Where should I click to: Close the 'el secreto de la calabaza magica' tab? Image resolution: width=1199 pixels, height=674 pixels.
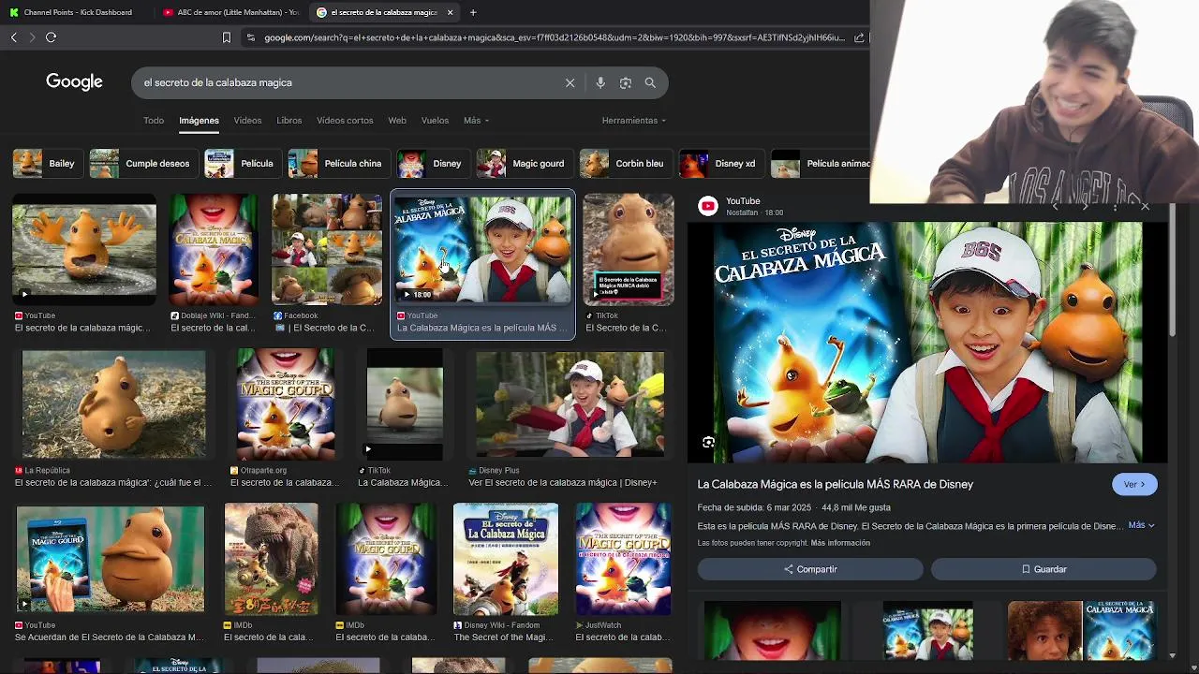[451, 12]
